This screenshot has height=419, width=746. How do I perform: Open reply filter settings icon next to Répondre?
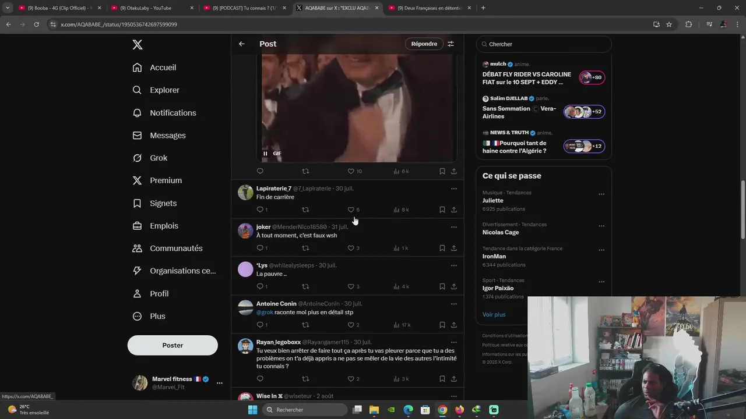(451, 44)
